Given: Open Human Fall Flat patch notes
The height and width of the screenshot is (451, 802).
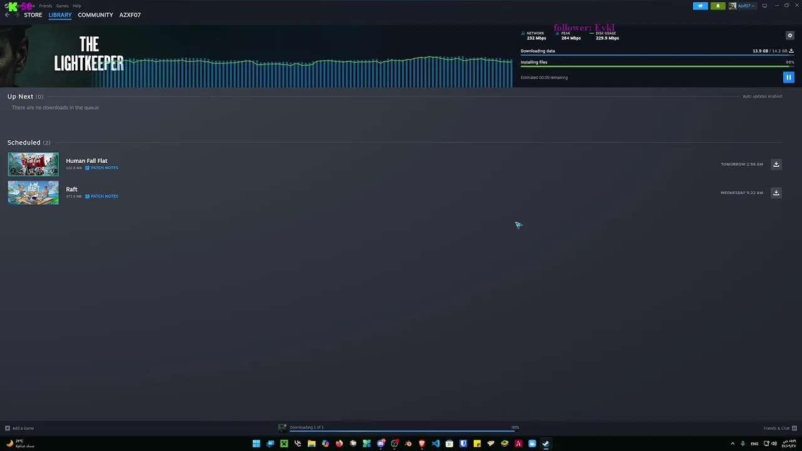Looking at the screenshot, I should [x=102, y=168].
